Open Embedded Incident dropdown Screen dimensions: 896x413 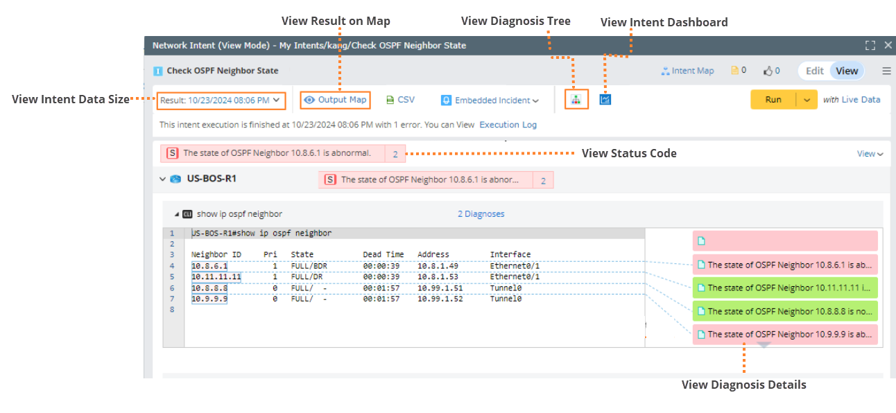[x=490, y=100]
